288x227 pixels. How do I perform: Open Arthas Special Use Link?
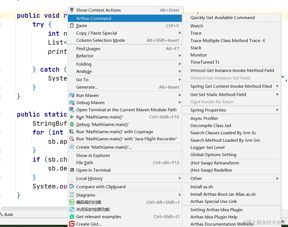[x=232, y=201]
